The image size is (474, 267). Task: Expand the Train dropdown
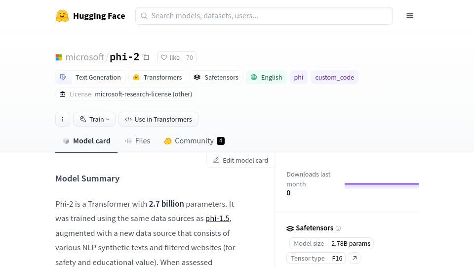click(94, 119)
